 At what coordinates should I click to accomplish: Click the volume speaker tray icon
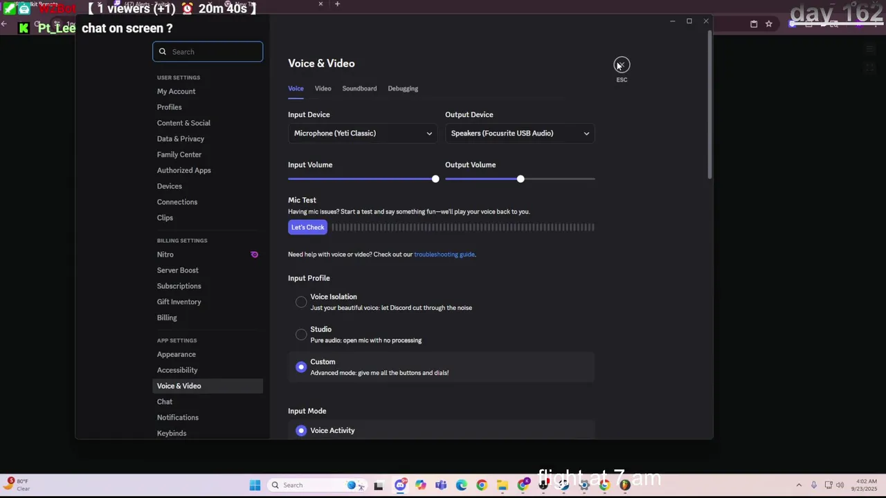tap(840, 485)
